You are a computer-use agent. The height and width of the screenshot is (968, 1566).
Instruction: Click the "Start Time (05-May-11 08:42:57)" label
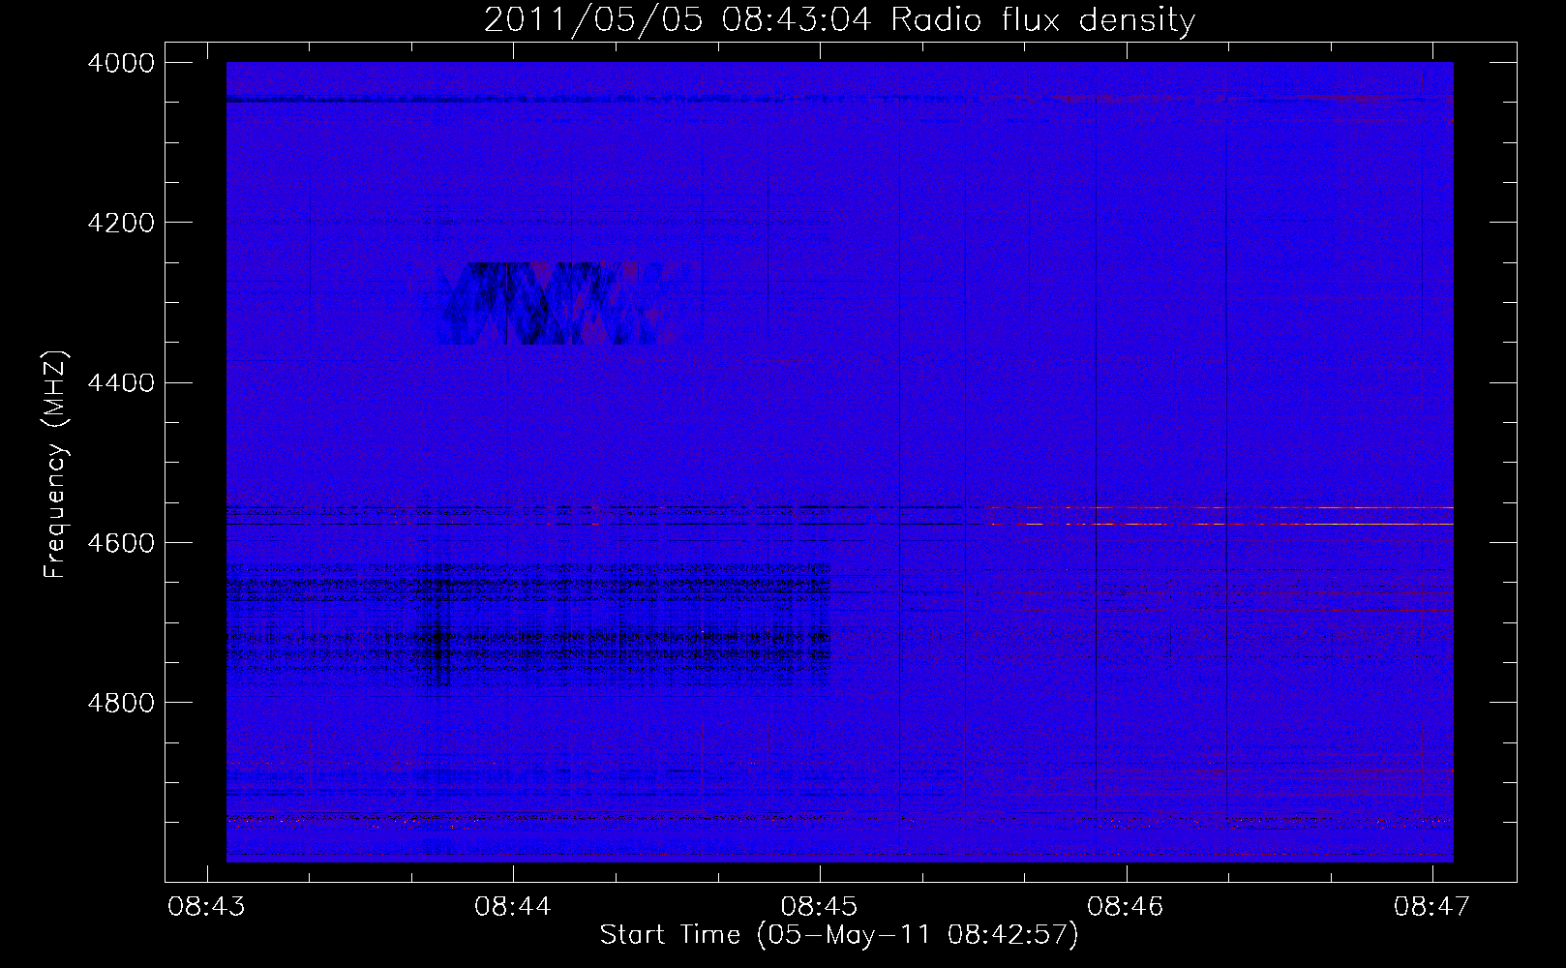tap(839, 935)
